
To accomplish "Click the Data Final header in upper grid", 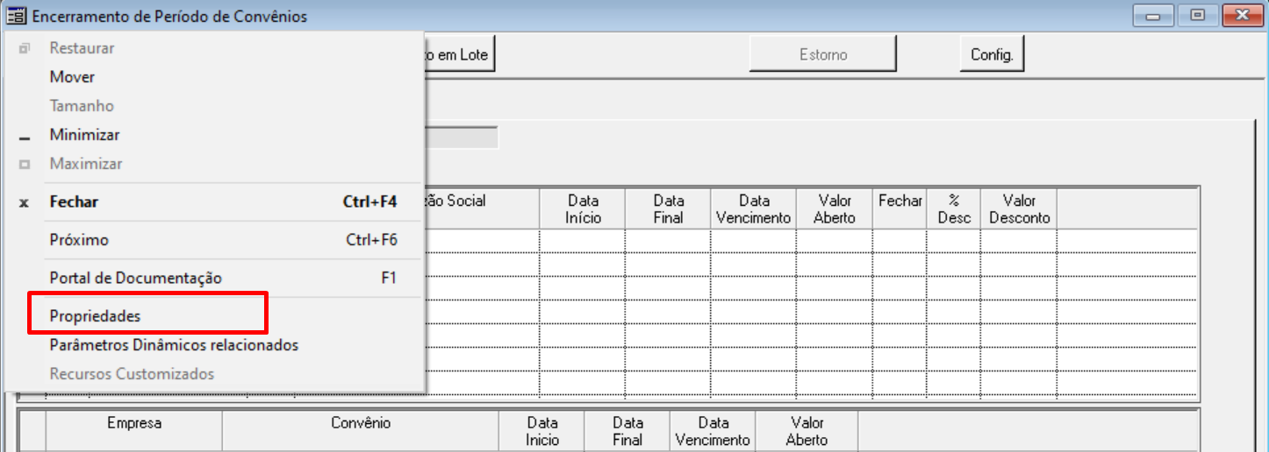I will tap(669, 209).
